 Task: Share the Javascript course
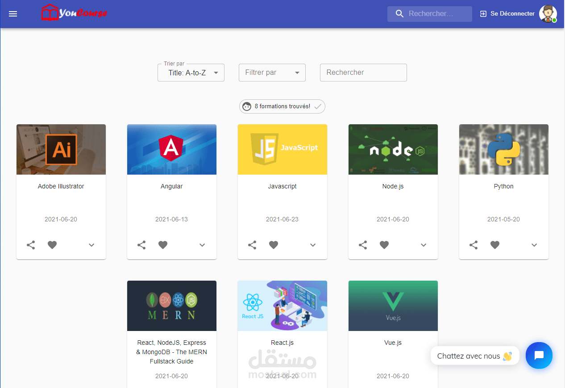pos(252,245)
